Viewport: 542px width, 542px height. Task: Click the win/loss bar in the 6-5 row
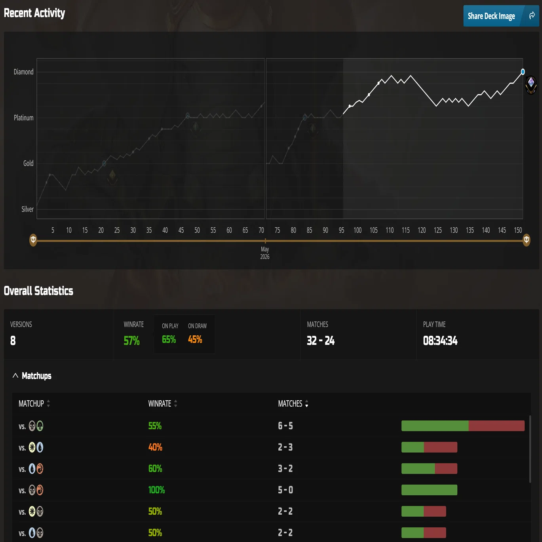coord(463,426)
